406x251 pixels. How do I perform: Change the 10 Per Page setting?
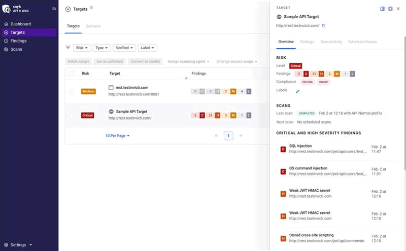117,136
